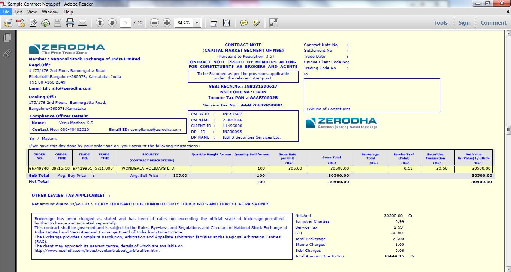Image resolution: width=511 pixels, height=272 pixels.
Task: Click the fit-width scrolling mode icon
Action: [214, 23]
